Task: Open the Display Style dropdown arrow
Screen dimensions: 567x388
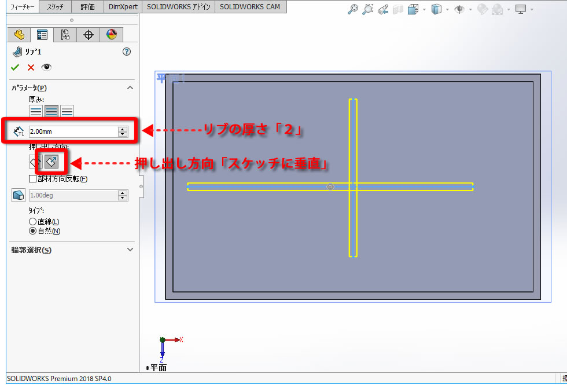Action: click(447, 10)
